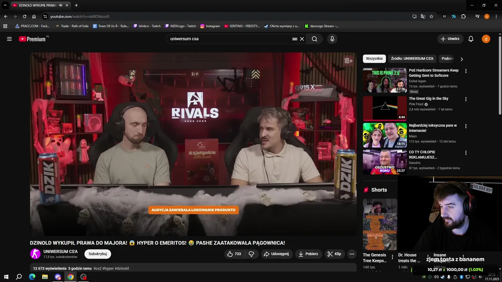Go to the browser home page

pos(34,16)
